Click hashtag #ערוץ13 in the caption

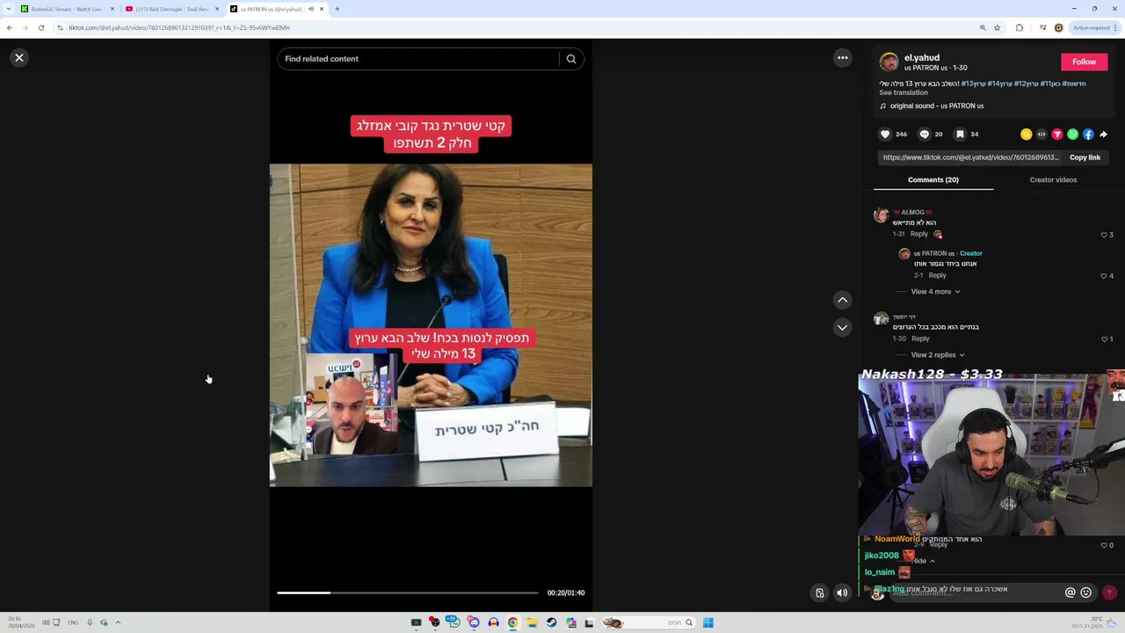click(974, 84)
